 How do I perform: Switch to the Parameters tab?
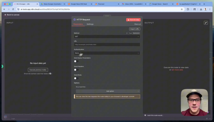pyautogui.click(x=78, y=24)
